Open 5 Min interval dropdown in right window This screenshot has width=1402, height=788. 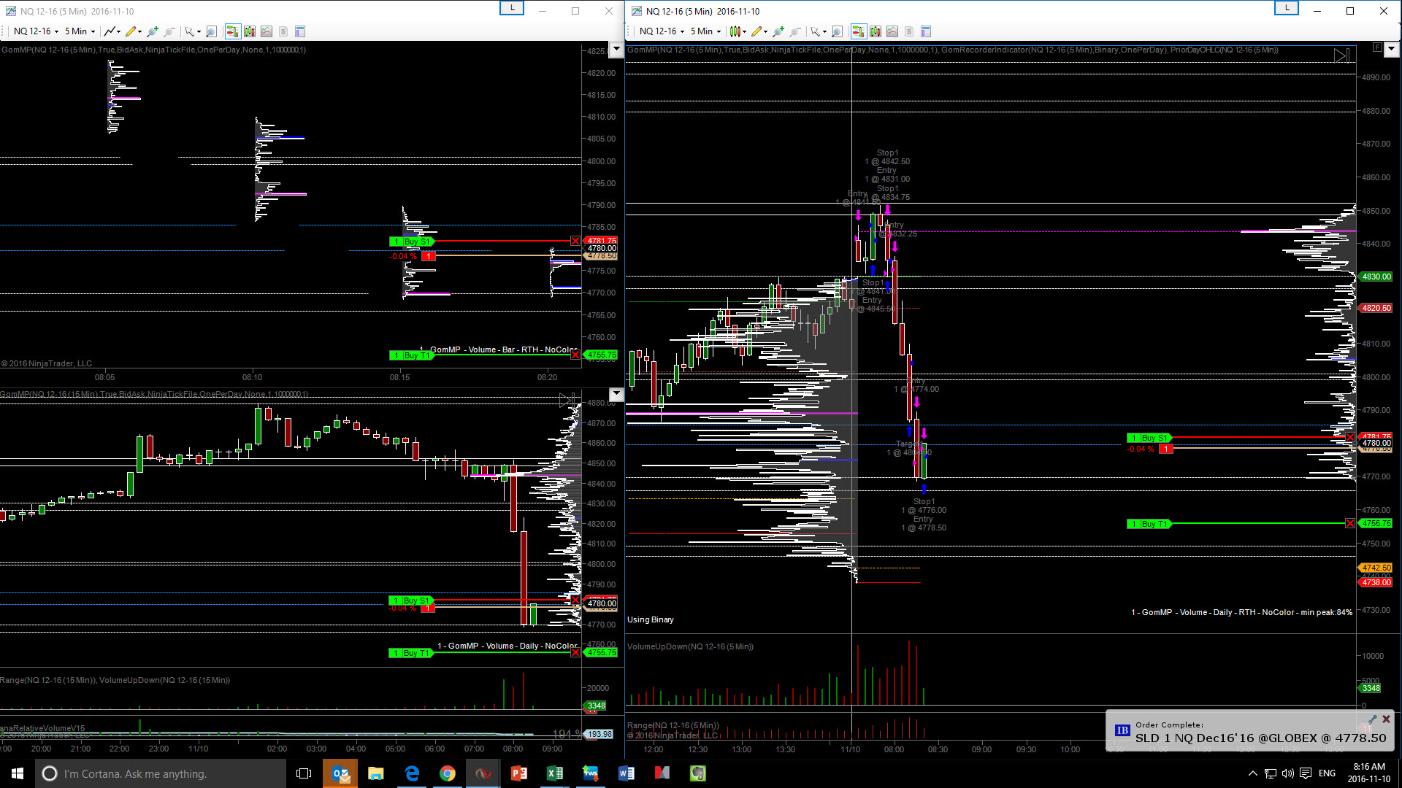pos(705,31)
